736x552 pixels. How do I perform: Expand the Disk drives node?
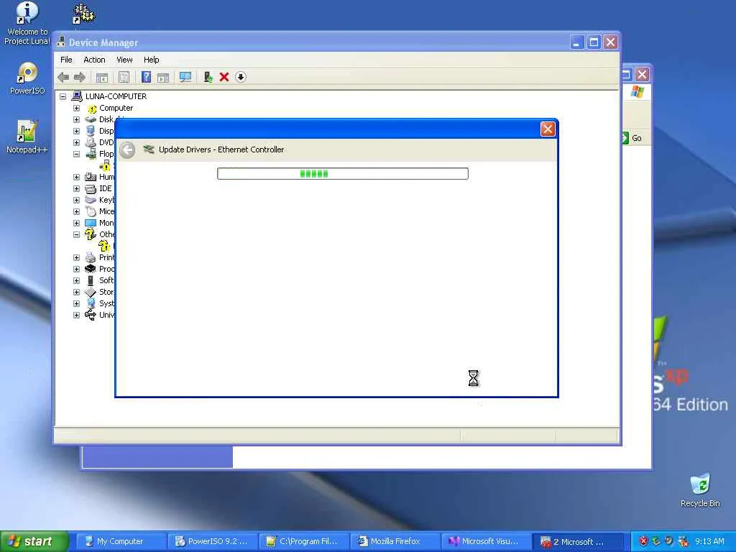tap(76, 120)
